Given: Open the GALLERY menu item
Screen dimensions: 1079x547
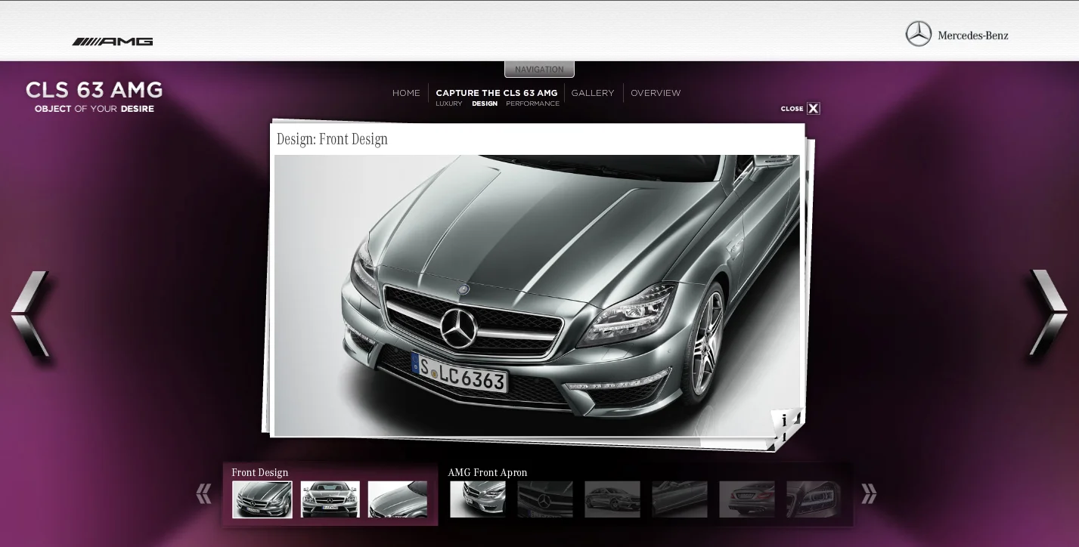Looking at the screenshot, I should coord(593,93).
